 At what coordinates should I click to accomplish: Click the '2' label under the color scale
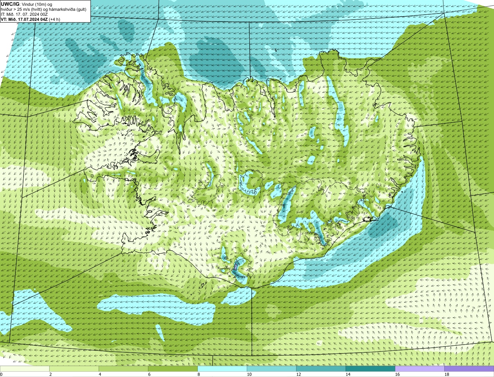click(51, 374)
